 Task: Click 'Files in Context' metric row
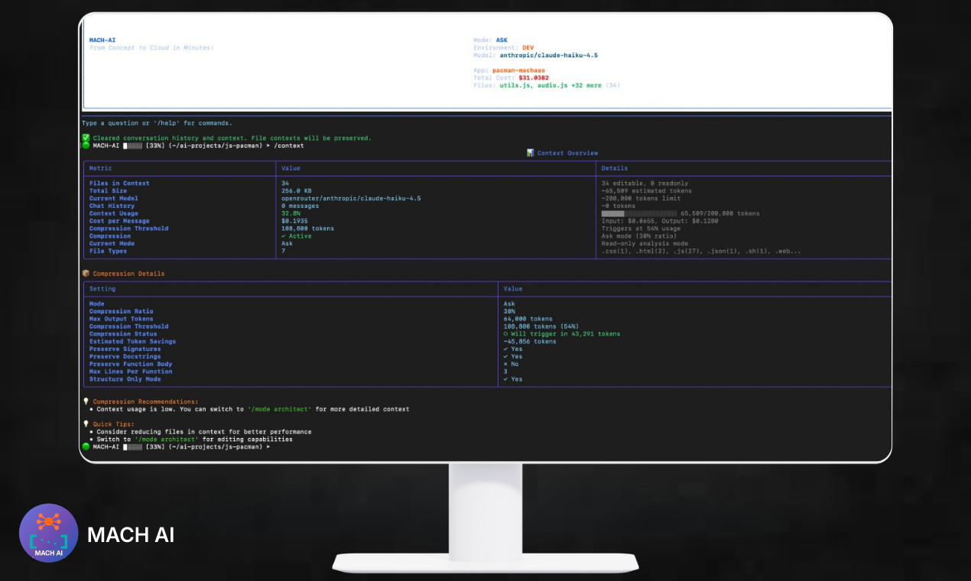119,183
